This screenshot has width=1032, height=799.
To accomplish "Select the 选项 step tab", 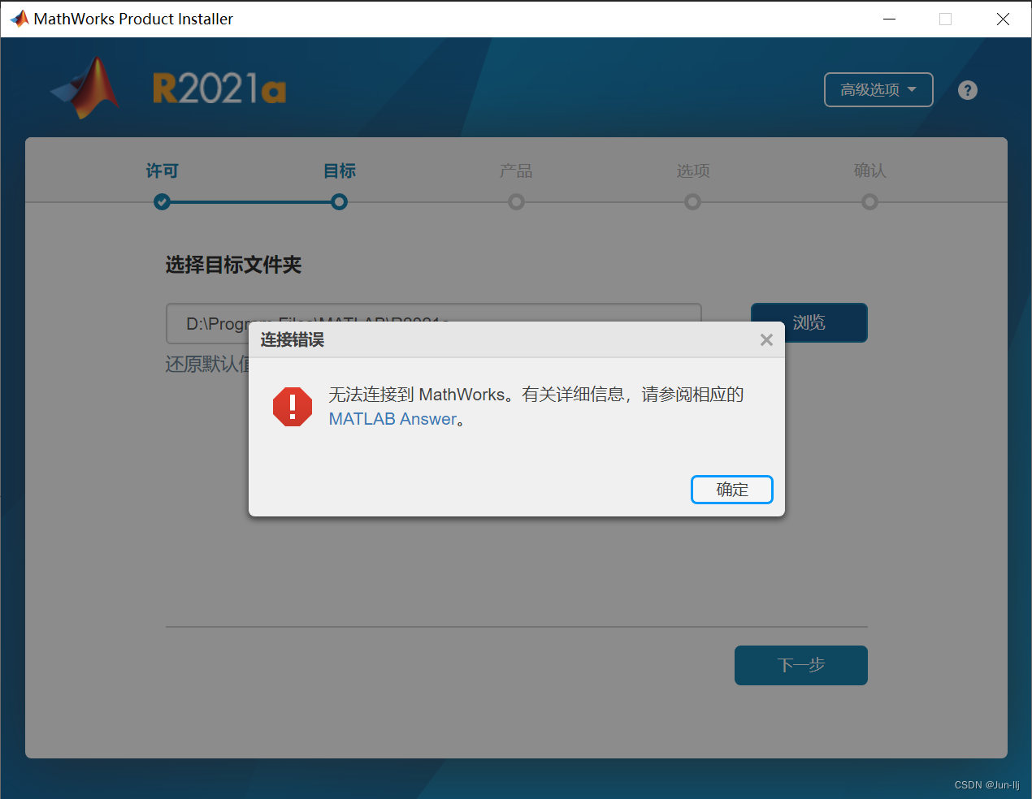I will pos(693,171).
